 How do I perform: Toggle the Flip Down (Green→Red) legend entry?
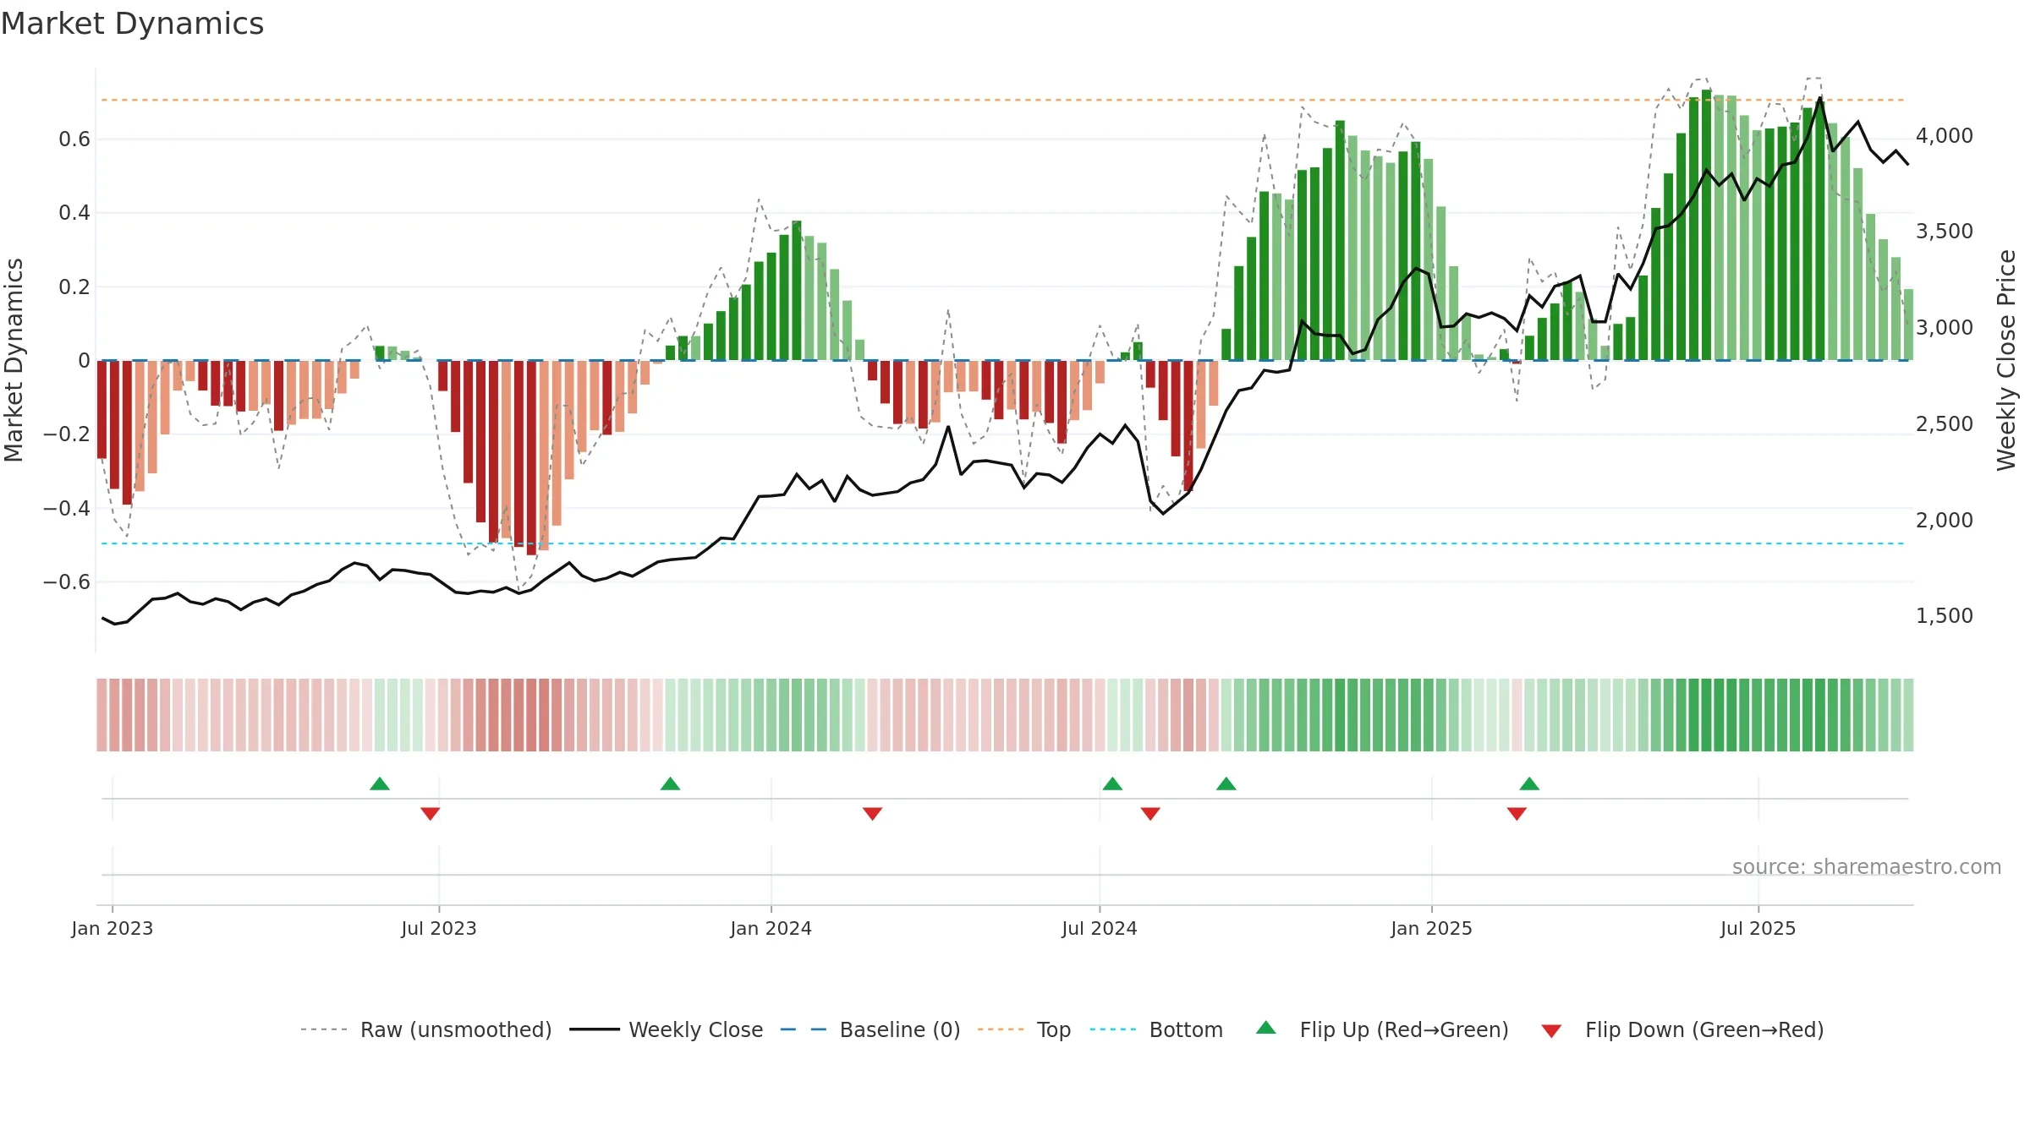(1682, 1029)
